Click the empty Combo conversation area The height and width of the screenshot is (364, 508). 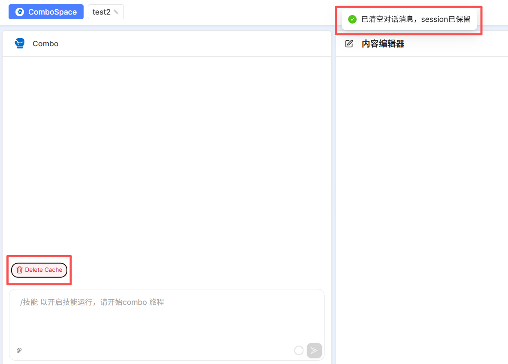point(166,154)
